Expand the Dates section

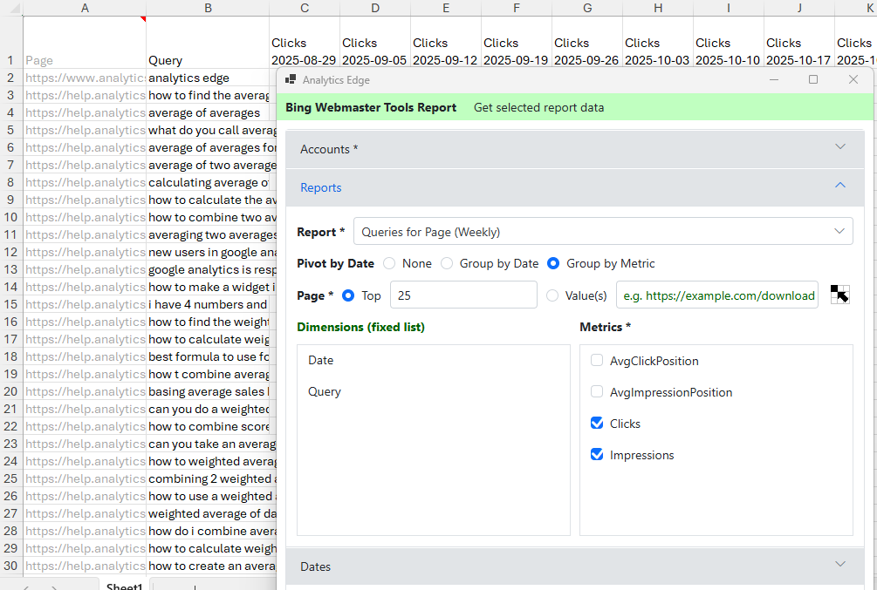coord(574,566)
